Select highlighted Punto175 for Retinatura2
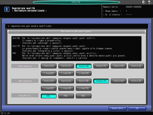153x115 pixels. (101, 81)
